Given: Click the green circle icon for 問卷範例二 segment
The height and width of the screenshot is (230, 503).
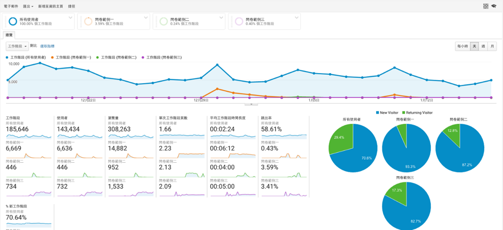Looking at the screenshot, I should point(163,21).
